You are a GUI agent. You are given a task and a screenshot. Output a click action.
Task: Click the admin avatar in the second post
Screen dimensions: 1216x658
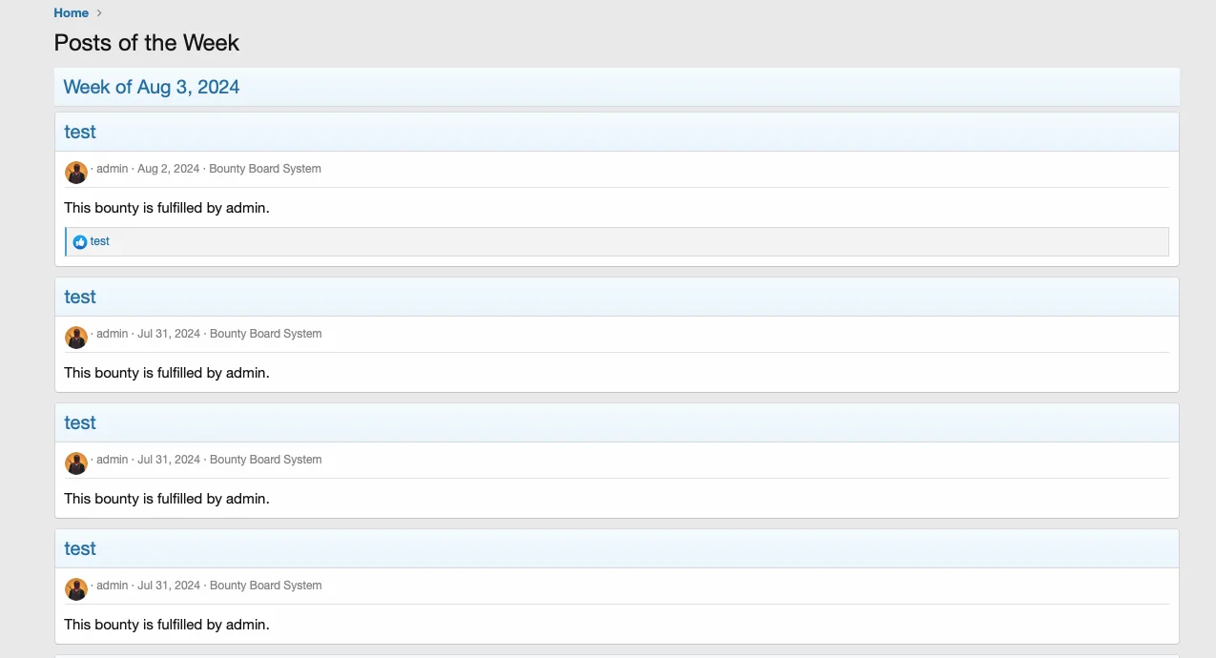[x=76, y=337]
